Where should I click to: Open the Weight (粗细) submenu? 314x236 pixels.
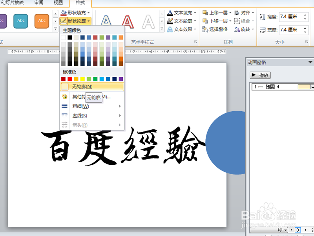point(92,106)
